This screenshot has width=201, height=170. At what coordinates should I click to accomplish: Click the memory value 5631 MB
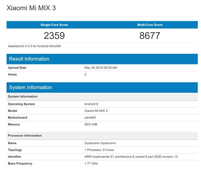91,124
